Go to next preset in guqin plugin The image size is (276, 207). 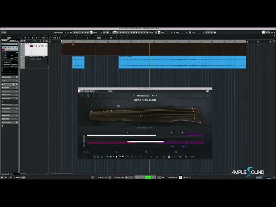[x=153, y=95]
